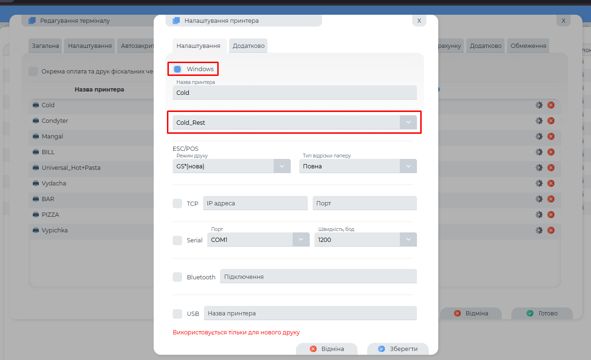
Task: Open the Serial COM1 port dropdown
Action: (301, 240)
